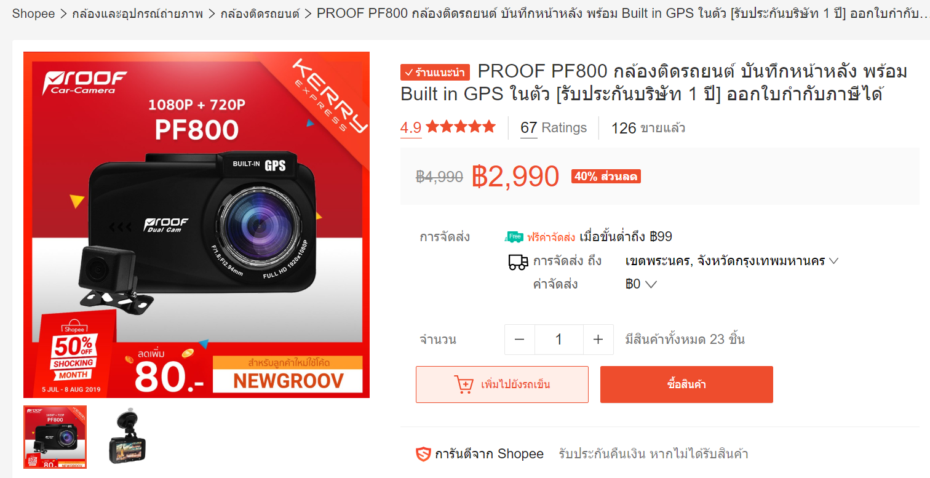Image resolution: width=930 pixels, height=478 pixels.
Task: Click the Shopee guarantee shield icon
Action: (x=423, y=455)
